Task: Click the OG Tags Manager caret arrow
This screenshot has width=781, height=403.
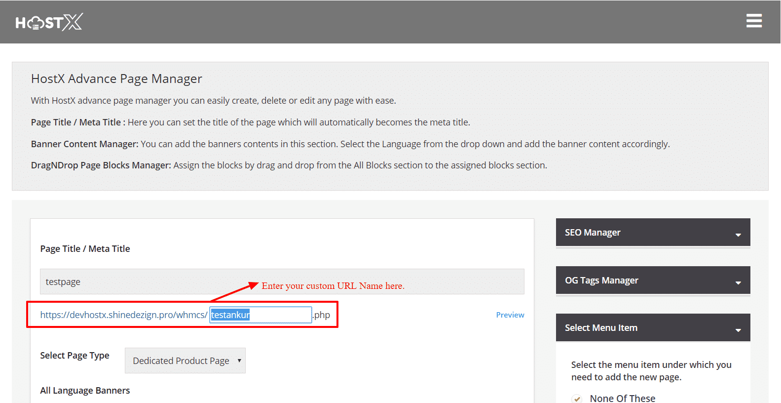Action: point(738,282)
